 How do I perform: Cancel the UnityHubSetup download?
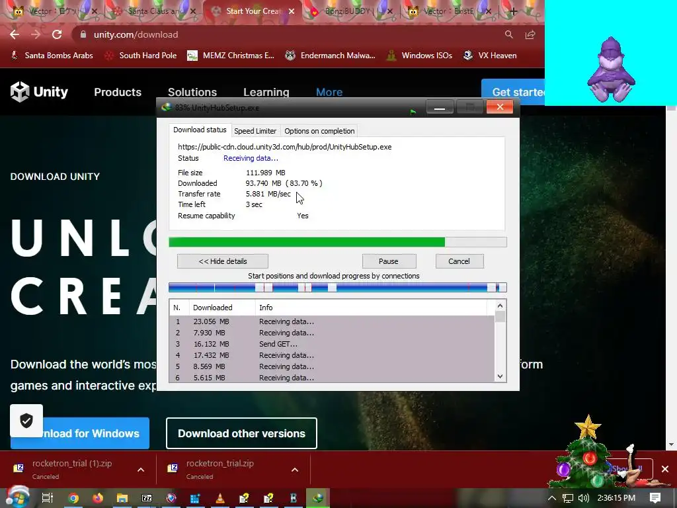click(x=459, y=261)
